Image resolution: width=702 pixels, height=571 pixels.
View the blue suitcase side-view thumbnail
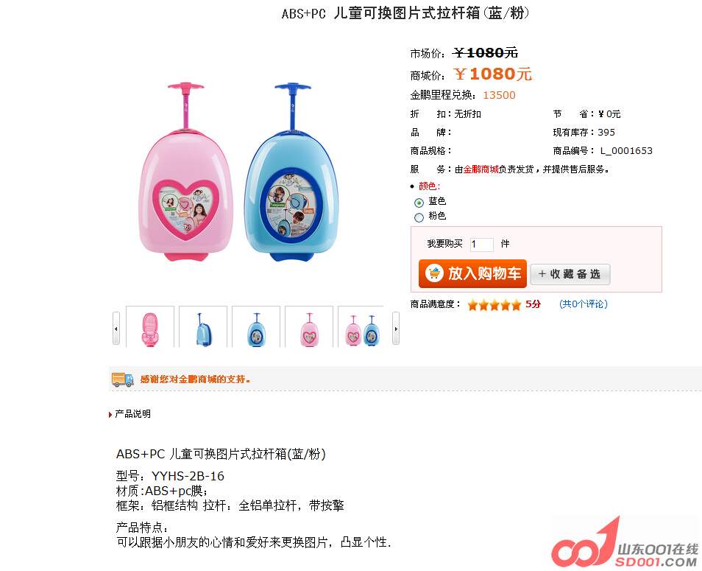(x=203, y=327)
